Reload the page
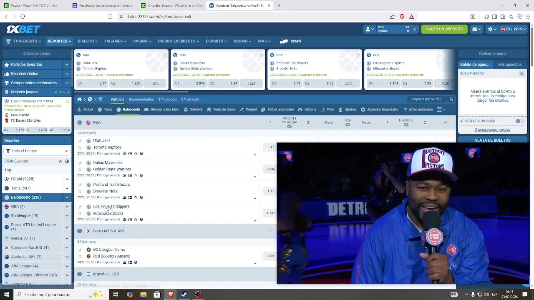Viewport: 534px width, 300px height. (23, 17)
